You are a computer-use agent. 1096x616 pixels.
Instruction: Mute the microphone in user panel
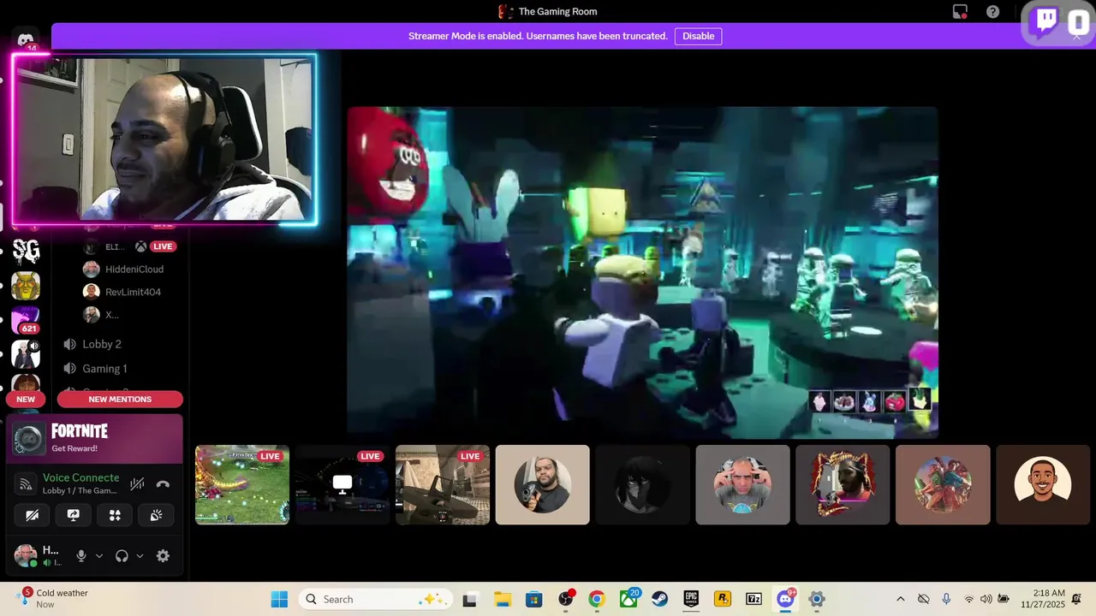click(81, 556)
